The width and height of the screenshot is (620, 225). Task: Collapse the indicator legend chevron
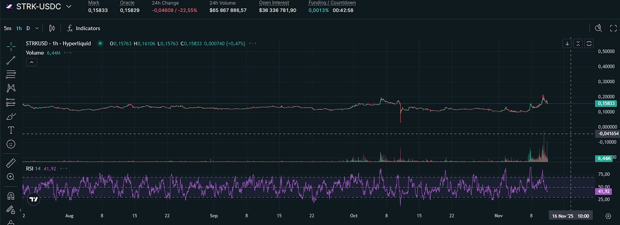click(x=32, y=62)
